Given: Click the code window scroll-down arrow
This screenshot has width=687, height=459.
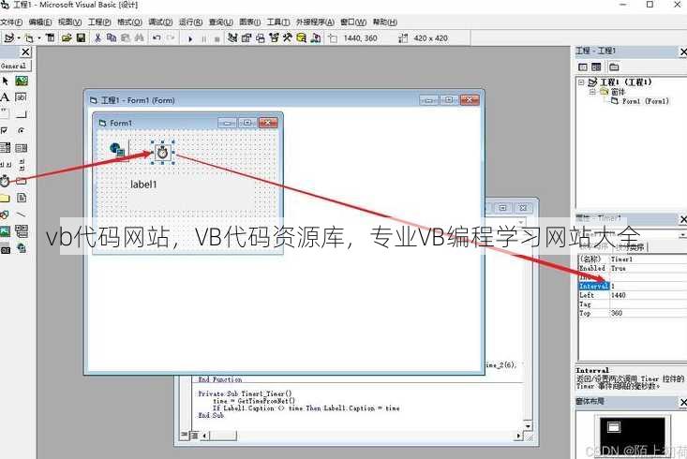Looking at the screenshot, I should click(528, 425).
